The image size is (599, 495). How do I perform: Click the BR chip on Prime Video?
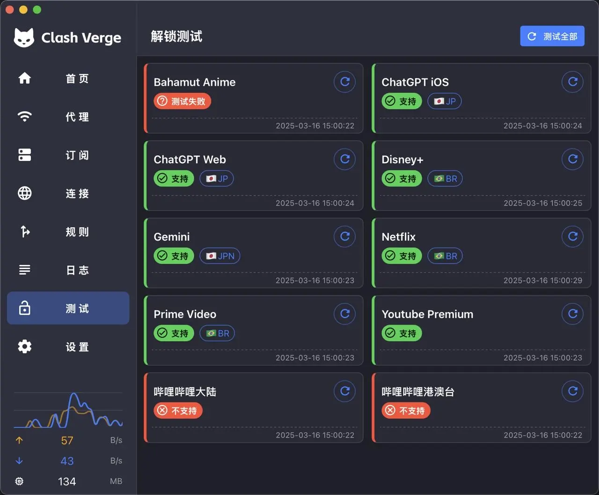coord(217,333)
